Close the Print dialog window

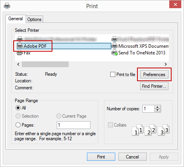point(175,5)
